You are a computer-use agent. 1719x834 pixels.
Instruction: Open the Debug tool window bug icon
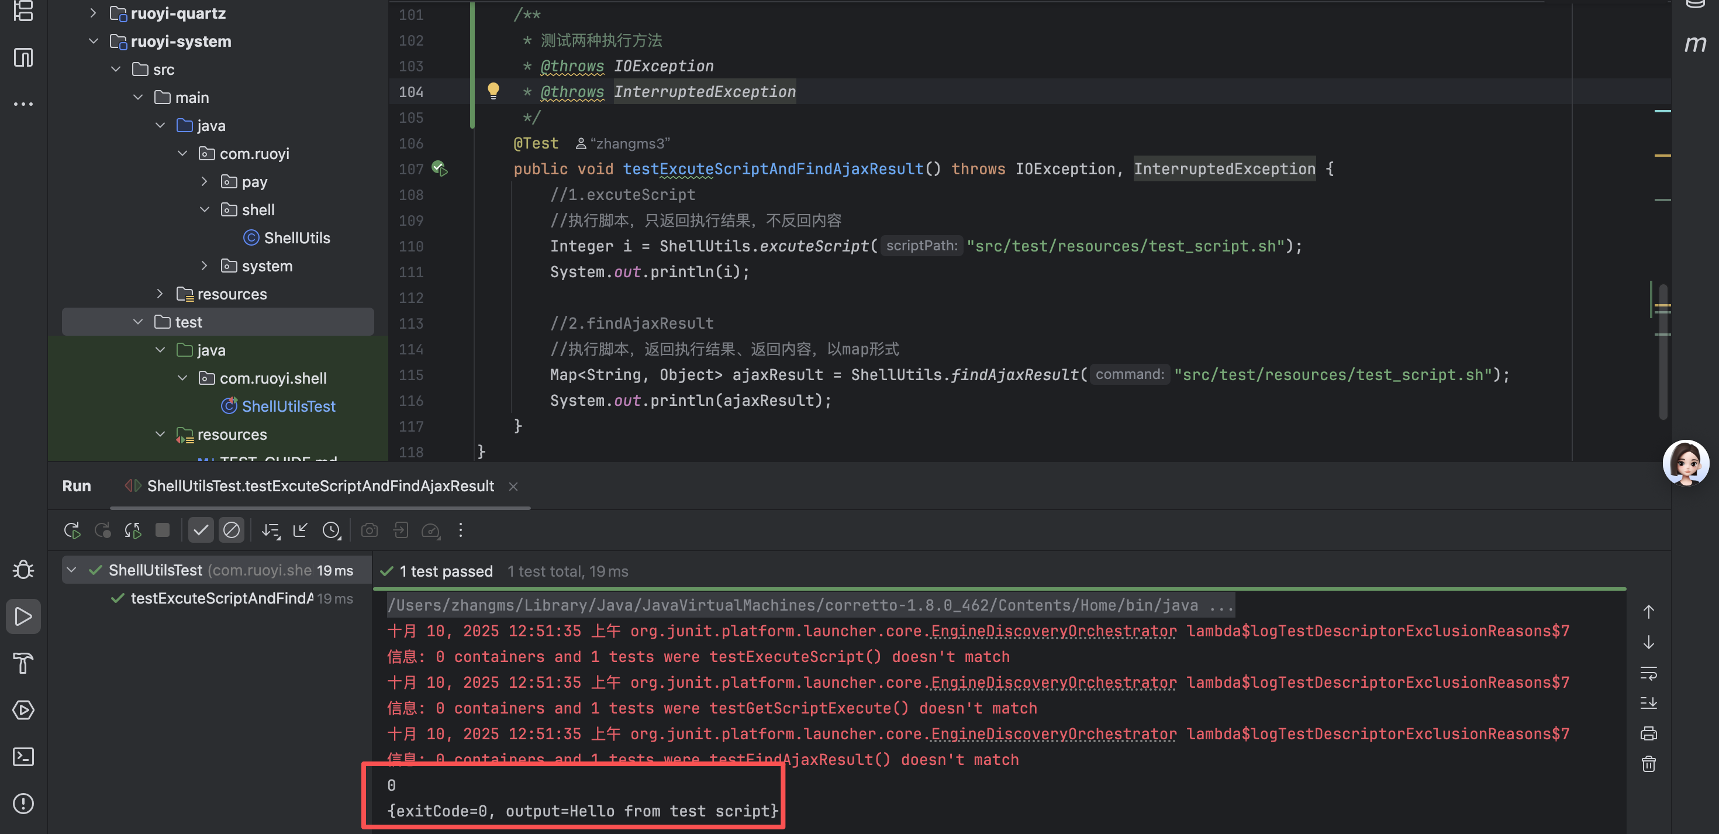point(23,570)
